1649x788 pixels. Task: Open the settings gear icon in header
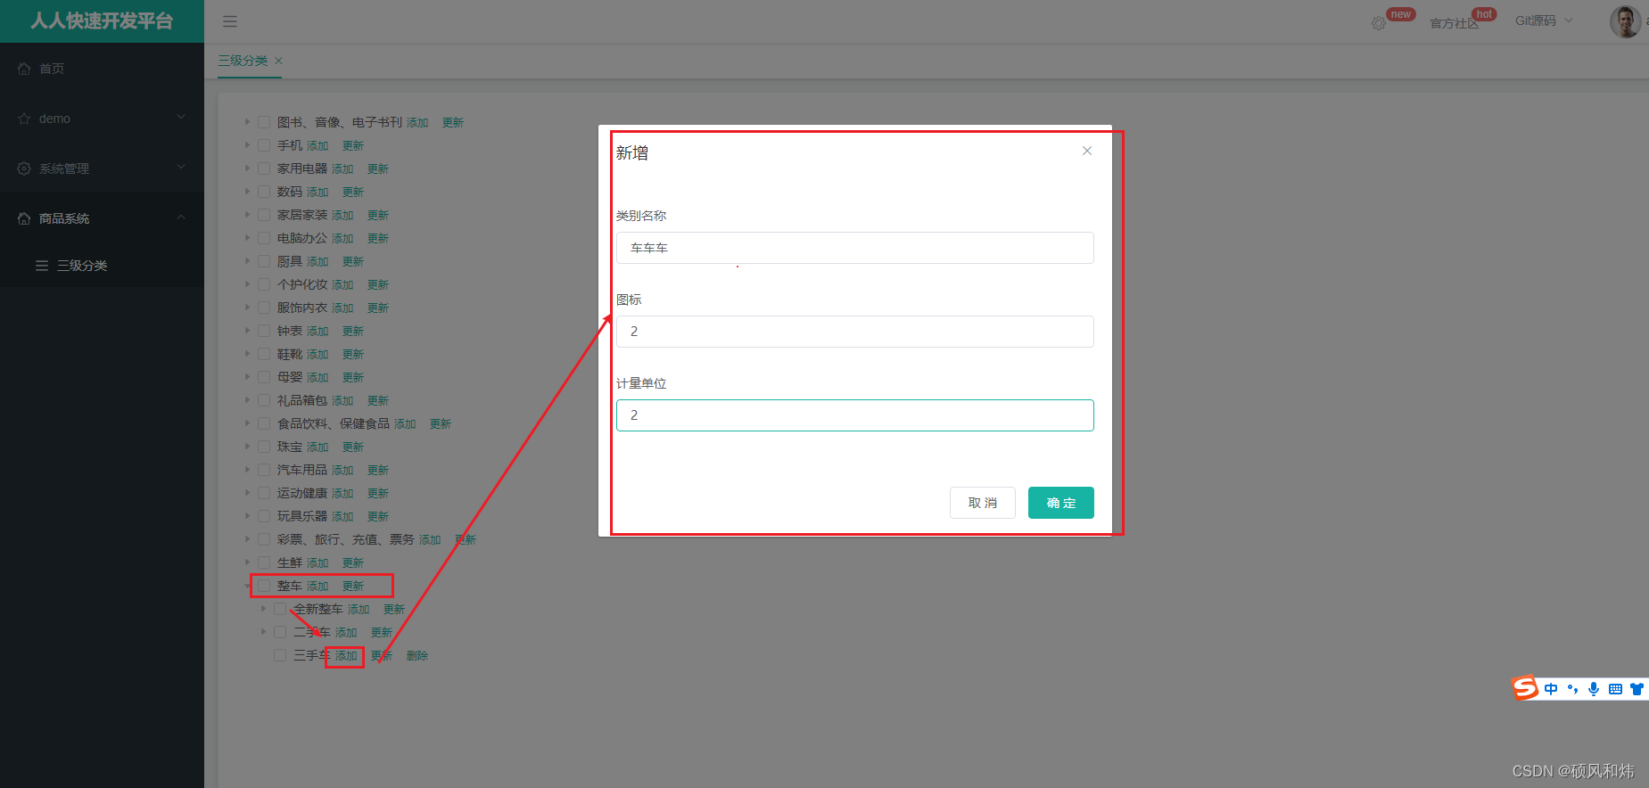click(x=1379, y=23)
